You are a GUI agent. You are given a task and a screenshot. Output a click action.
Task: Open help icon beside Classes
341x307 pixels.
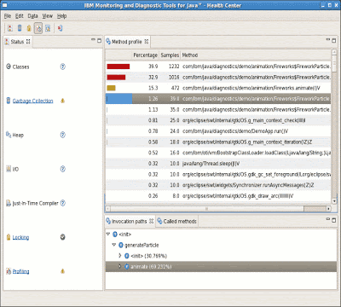(x=63, y=67)
